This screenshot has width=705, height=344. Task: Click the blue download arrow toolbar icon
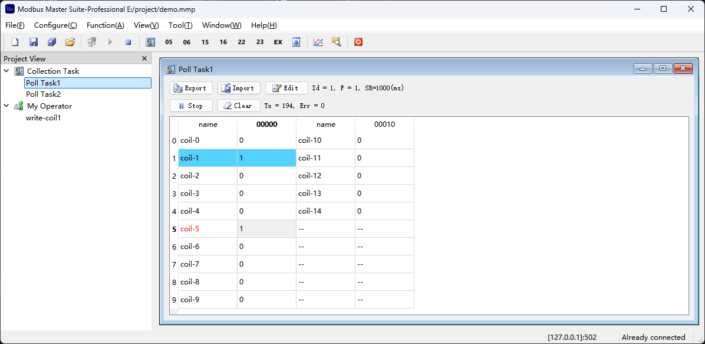tap(297, 42)
